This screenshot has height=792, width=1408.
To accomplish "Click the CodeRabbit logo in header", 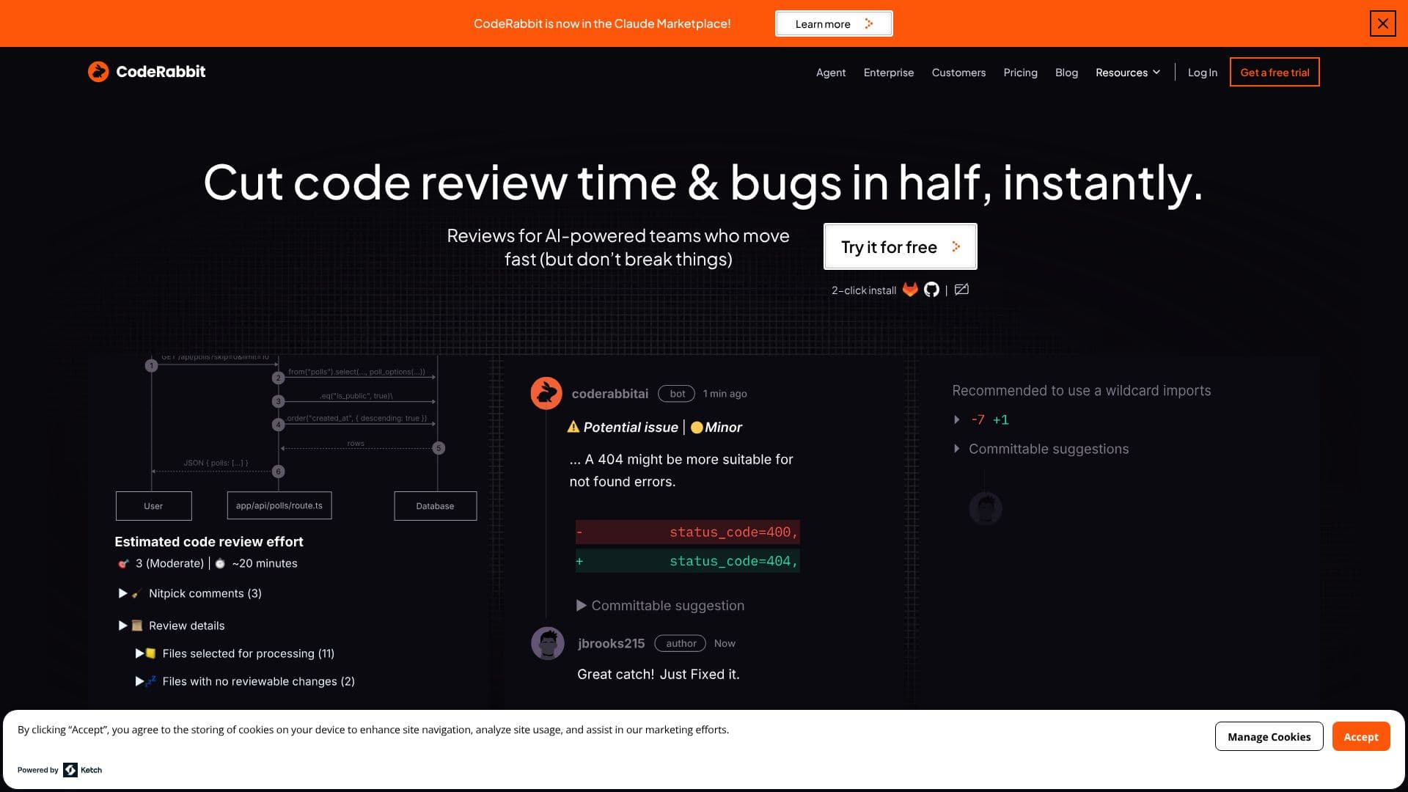I will click(x=147, y=71).
